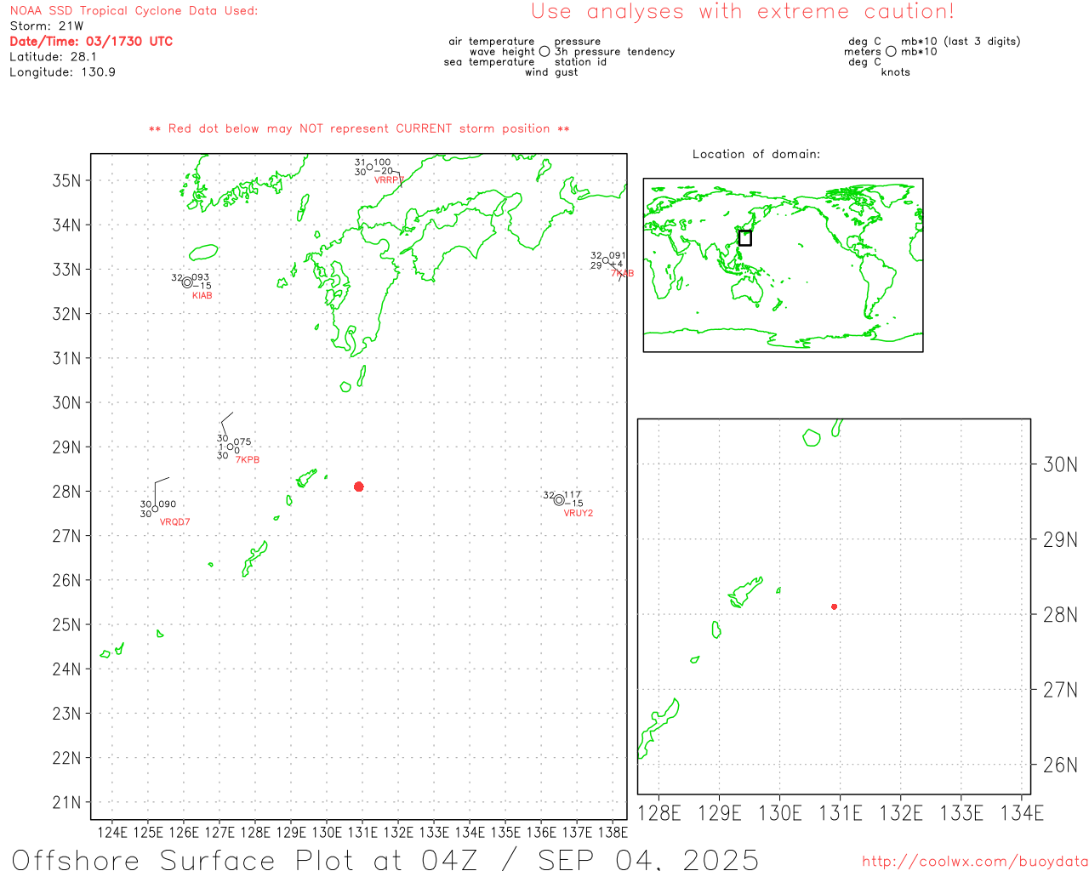The image size is (1089, 871).
Task: Click the black domain box on world map
Action: 745,238
